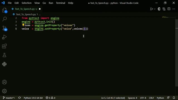178x100 pixels.
Task: Open the Search view
Action: pos(4,19)
